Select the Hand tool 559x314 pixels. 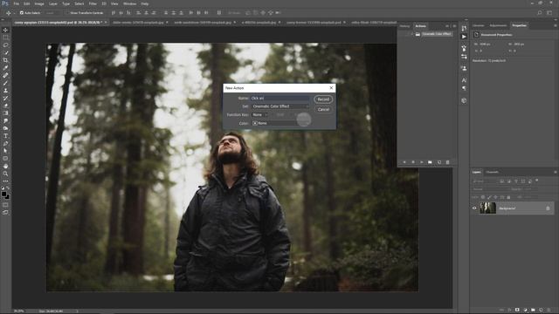[x=5, y=167]
